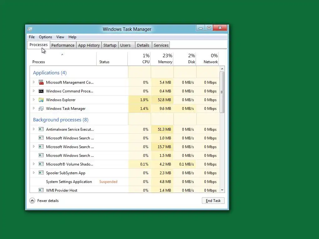Click the 9.6 MB memory value
The image size is (319, 239).
(x=165, y=109)
